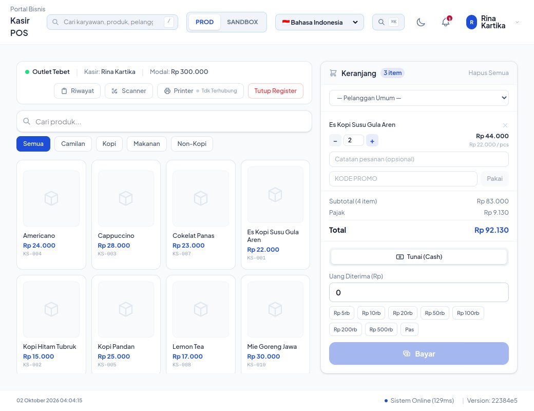Image resolution: width=534 pixels, height=411 pixels.
Task: Open the Scanner button
Action: point(129,91)
